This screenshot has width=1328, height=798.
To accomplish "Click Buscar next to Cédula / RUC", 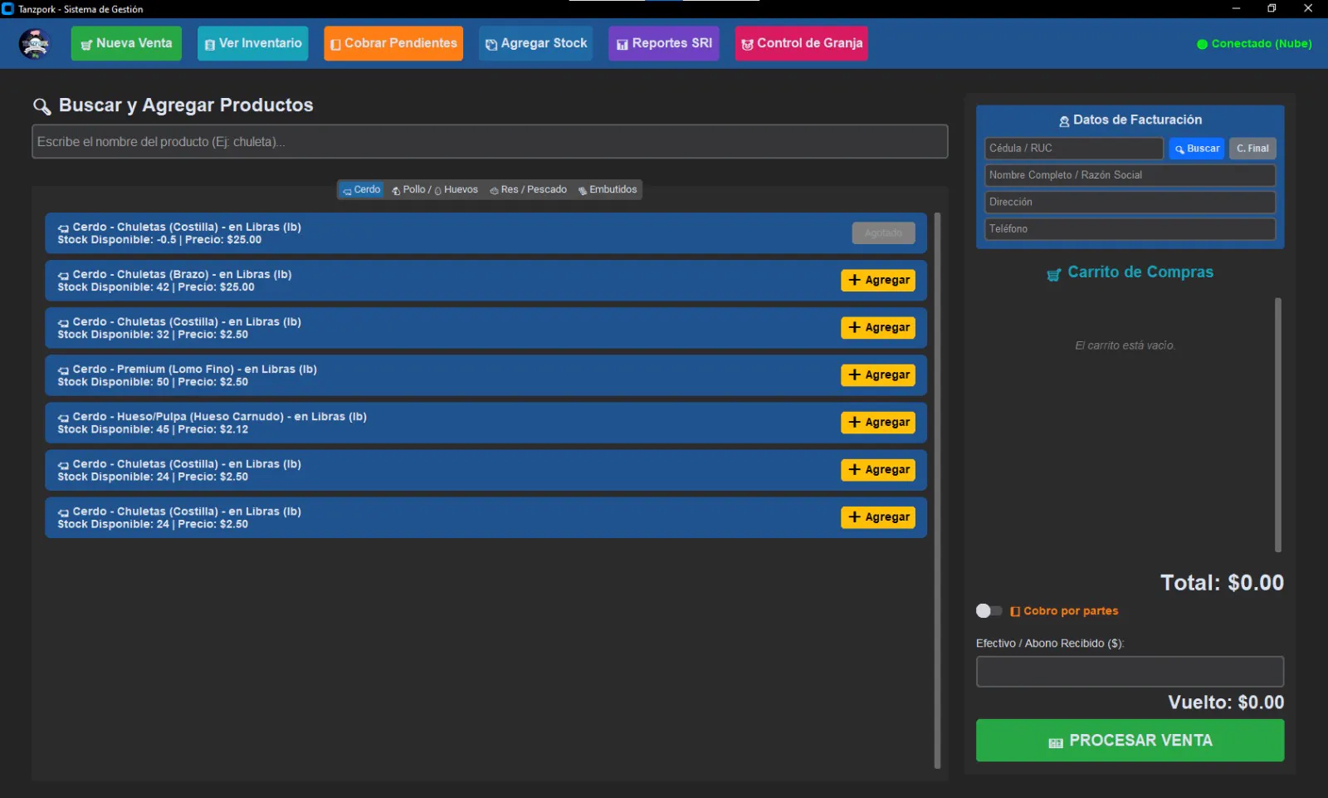I will 1196,149.
